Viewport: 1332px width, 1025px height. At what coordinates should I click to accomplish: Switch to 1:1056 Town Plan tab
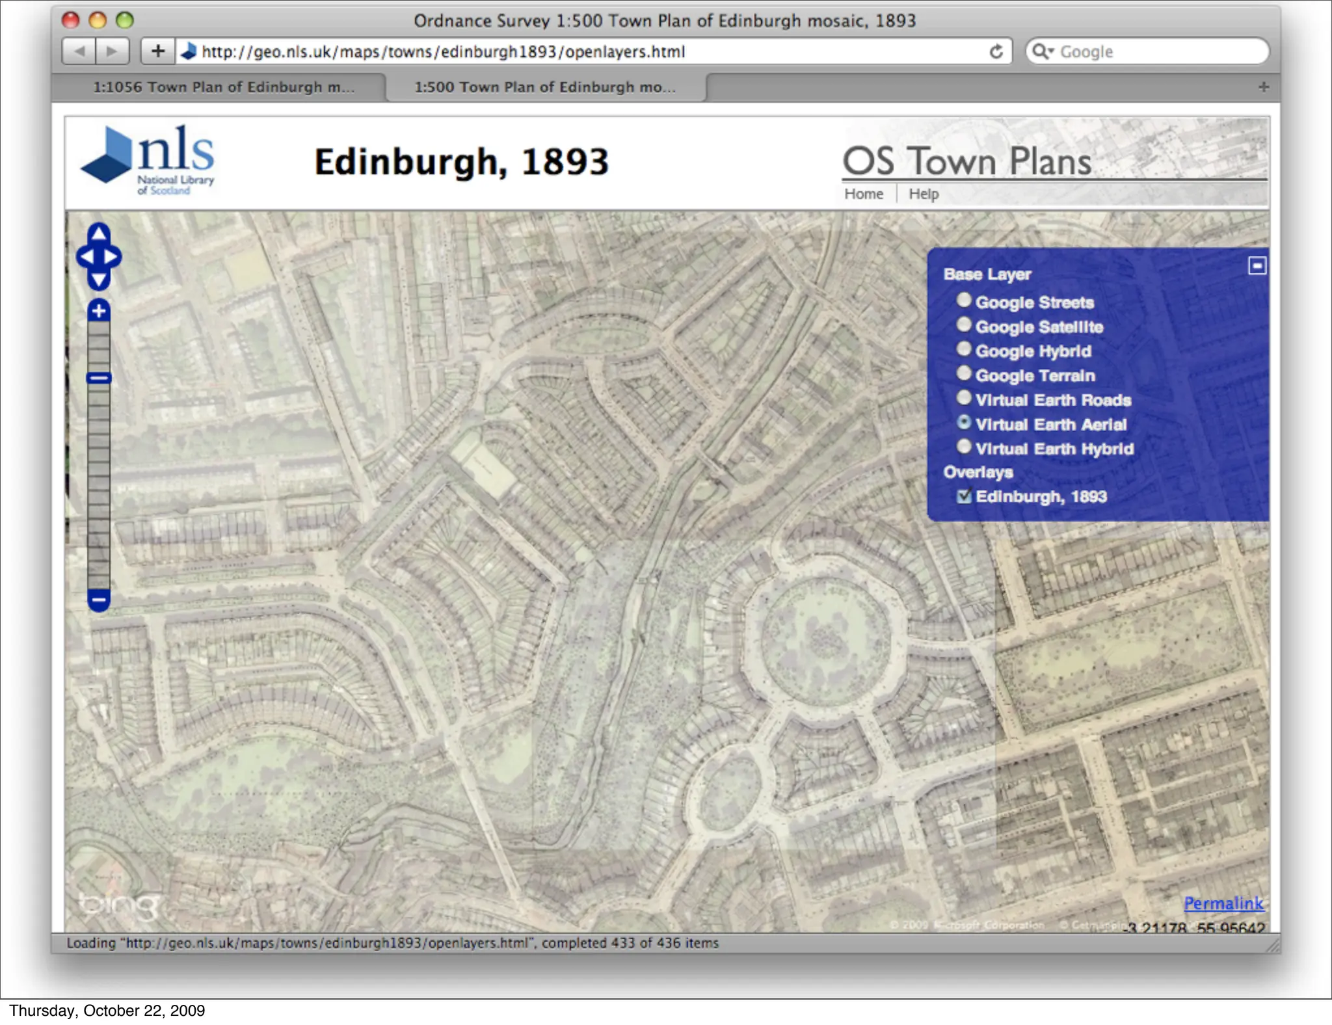tap(223, 87)
